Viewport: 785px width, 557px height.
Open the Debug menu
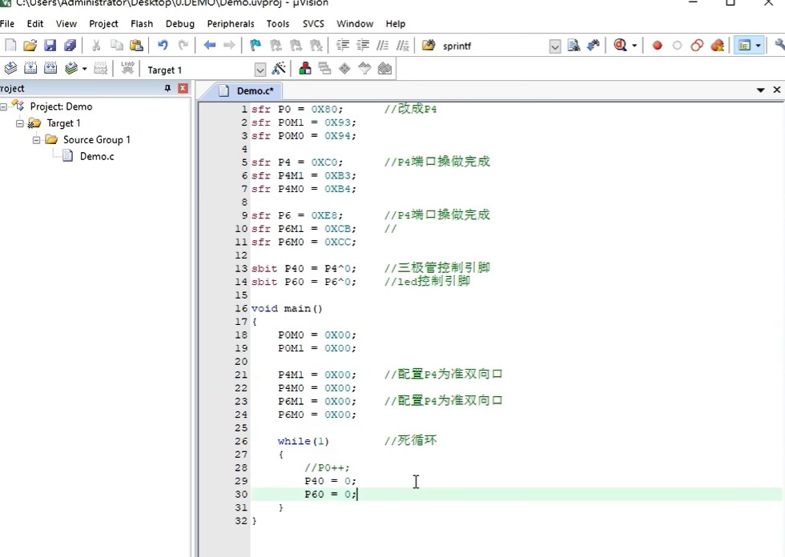tap(179, 23)
